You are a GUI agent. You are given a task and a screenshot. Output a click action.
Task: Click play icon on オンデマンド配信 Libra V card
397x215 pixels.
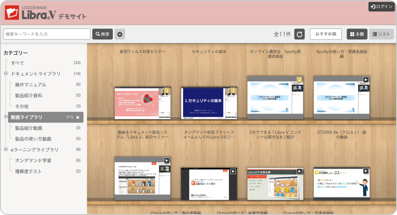click(x=233, y=171)
